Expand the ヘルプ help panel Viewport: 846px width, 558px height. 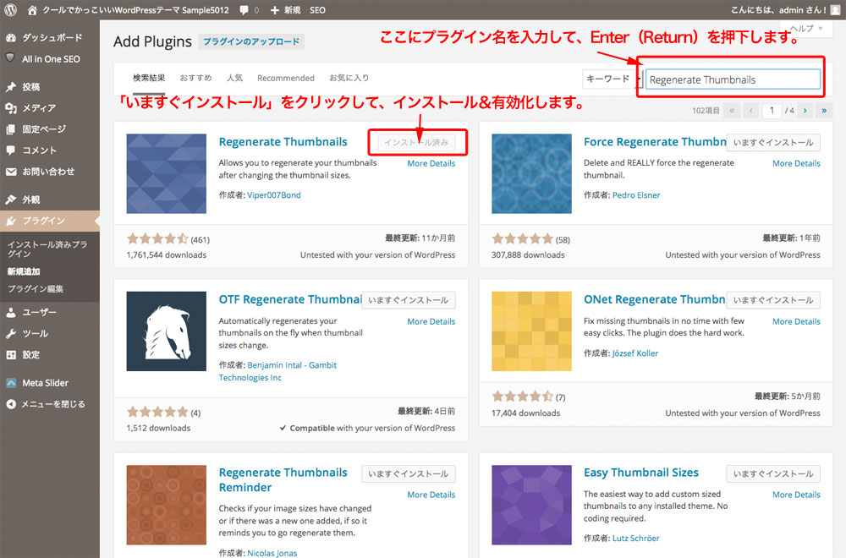coord(806,28)
